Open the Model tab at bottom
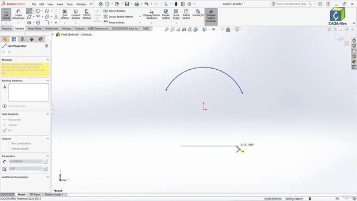Viewport: 357px width, 201px height. tap(21, 194)
